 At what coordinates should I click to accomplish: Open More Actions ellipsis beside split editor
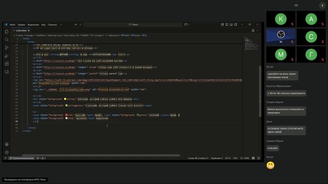coord(257,31)
